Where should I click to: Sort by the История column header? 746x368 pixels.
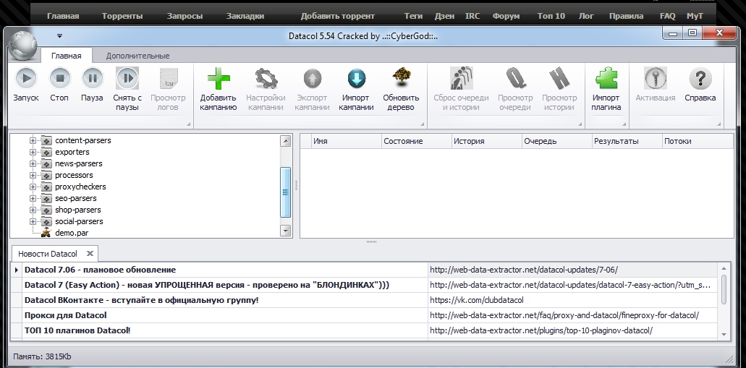[x=486, y=141]
